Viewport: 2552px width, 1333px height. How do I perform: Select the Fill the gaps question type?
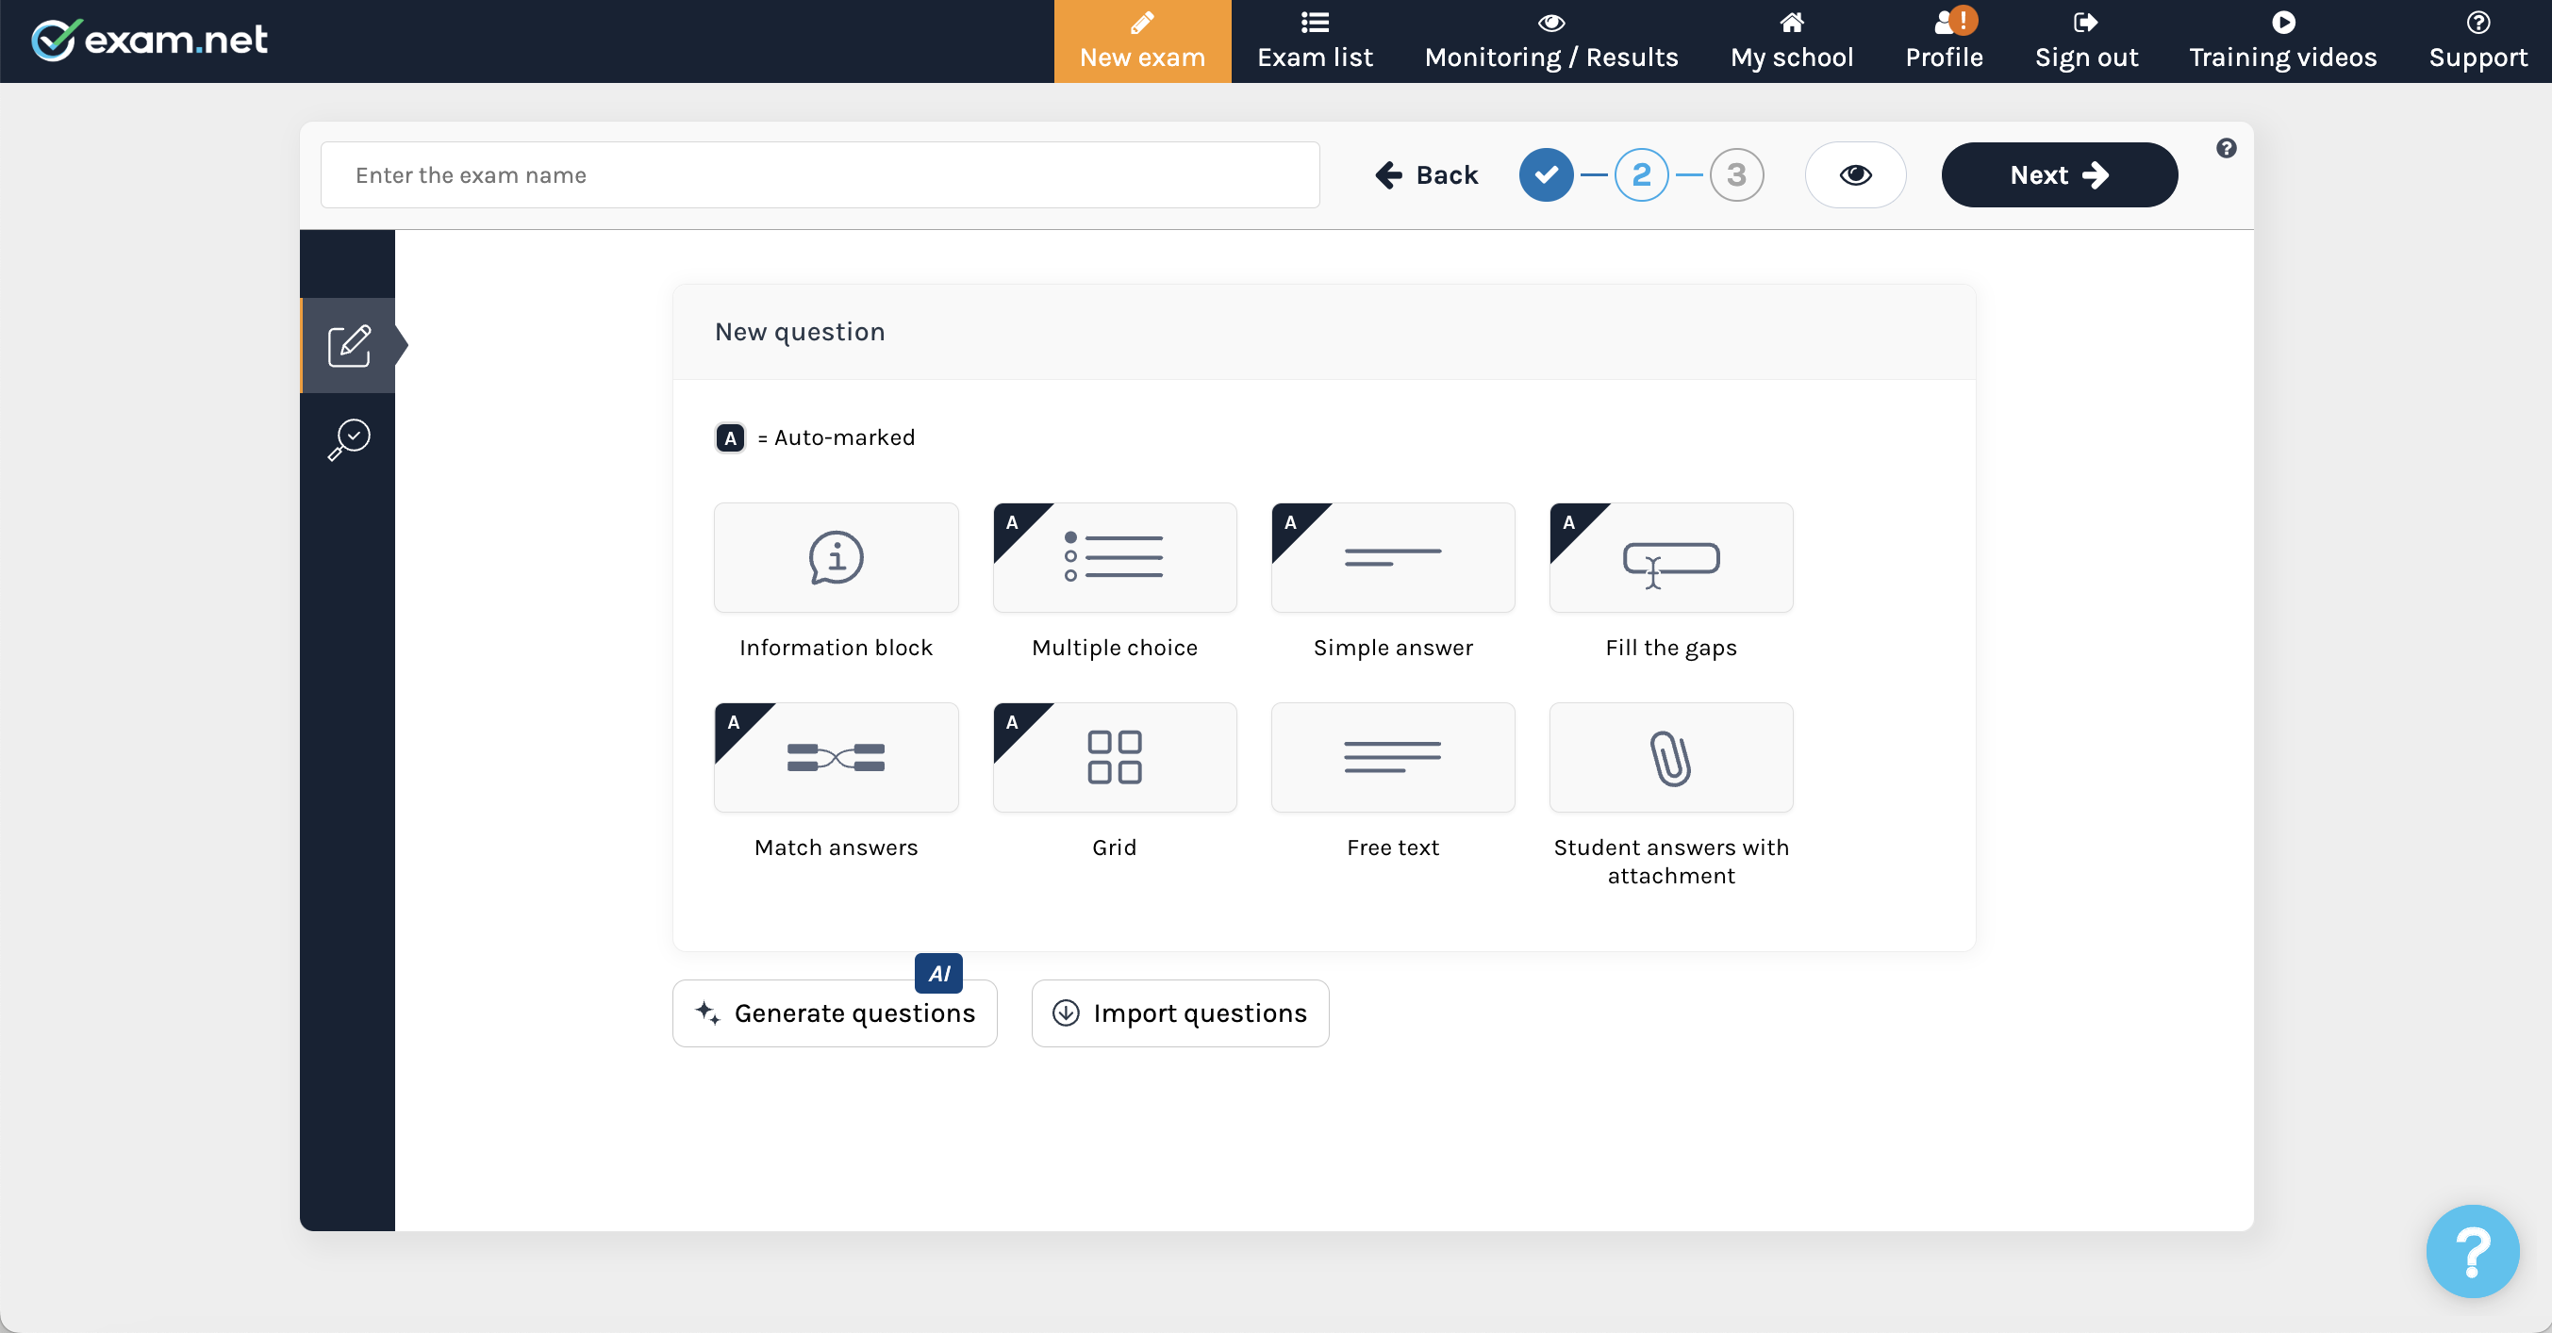point(1670,557)
